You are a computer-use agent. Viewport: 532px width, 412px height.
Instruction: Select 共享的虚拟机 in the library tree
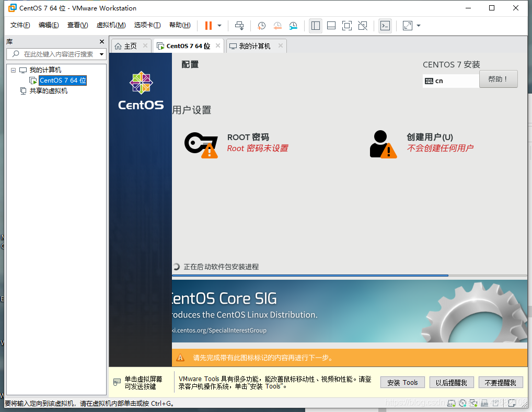48,90
